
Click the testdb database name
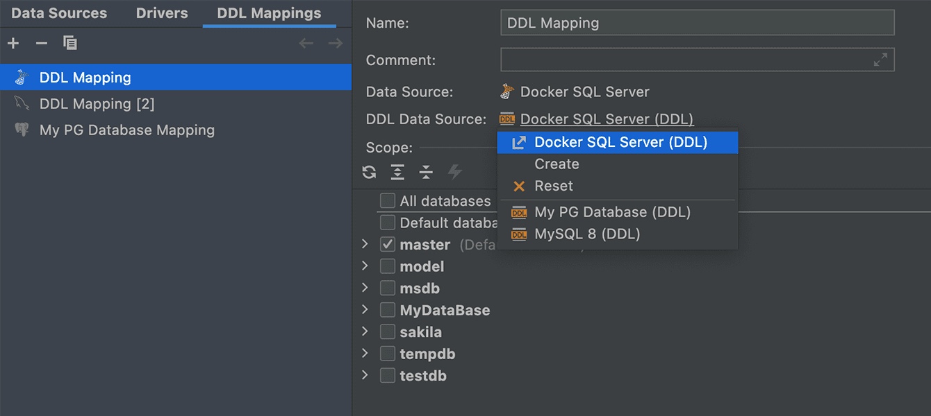tap(423, 376)
